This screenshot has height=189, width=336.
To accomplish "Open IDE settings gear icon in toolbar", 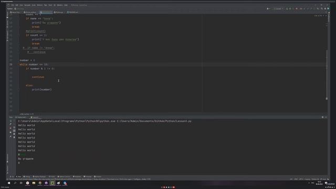I will [325, 9].
